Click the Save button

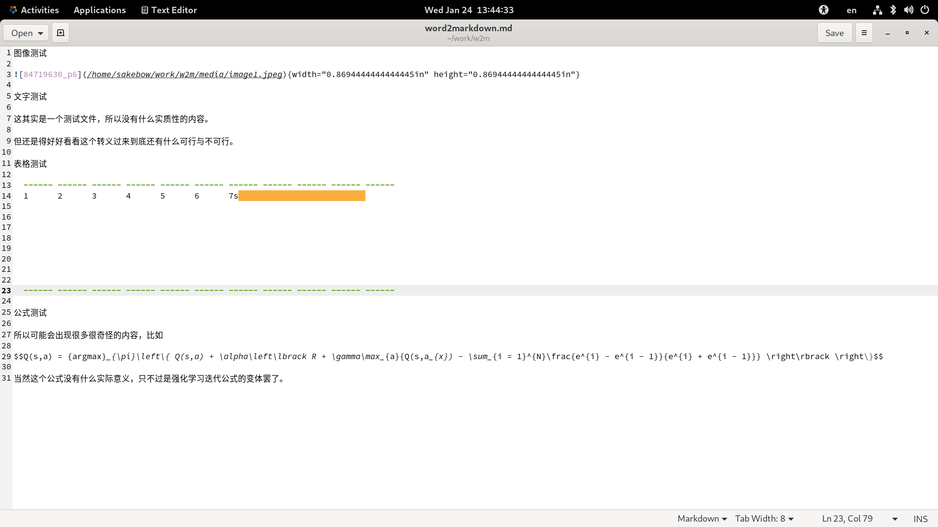834,33
